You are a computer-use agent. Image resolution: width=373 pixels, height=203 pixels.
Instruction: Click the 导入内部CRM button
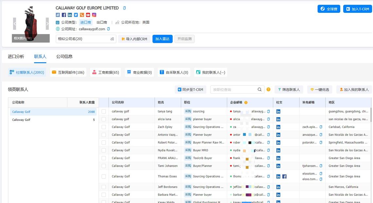pyautogui.click(x=134, y=39)
